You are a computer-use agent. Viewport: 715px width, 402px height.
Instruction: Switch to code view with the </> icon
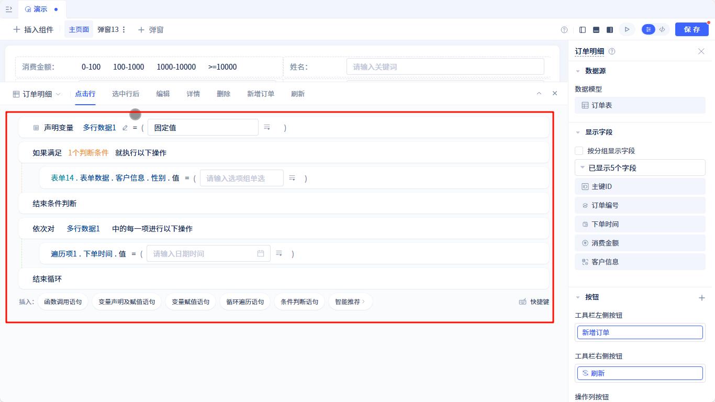[663, 29]
